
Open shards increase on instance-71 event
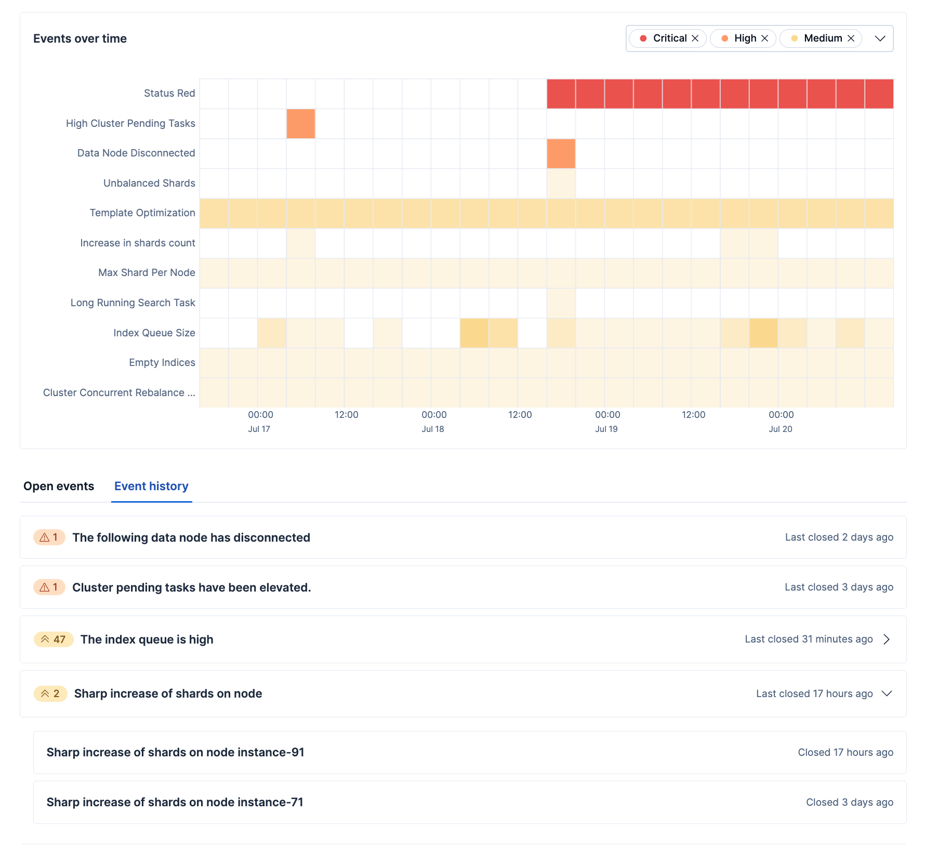coord(470,803)
